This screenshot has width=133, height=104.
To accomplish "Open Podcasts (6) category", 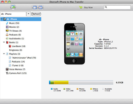I will click(15, 35).
